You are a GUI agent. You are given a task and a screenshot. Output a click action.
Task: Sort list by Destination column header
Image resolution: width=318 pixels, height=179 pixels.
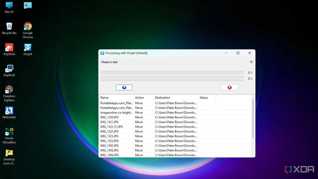click(x=176, y=98)
